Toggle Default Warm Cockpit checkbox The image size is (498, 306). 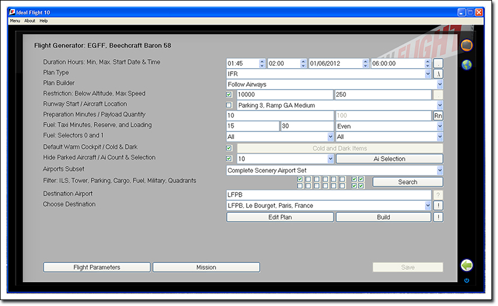pos(229,148)
